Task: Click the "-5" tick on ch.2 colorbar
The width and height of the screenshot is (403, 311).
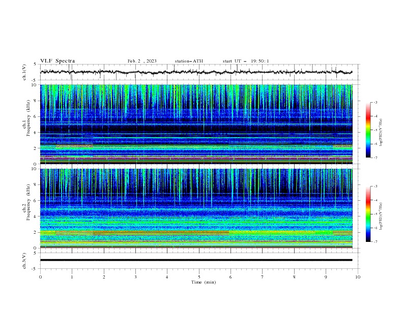Action: coord(375,214)
